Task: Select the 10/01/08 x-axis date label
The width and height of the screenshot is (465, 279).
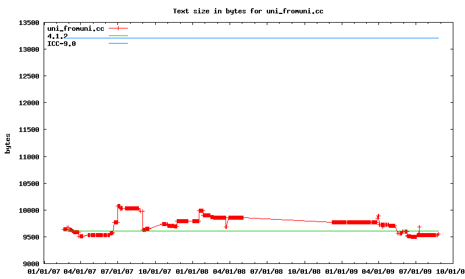Action: pyautogui.click(x=304, y=271)
